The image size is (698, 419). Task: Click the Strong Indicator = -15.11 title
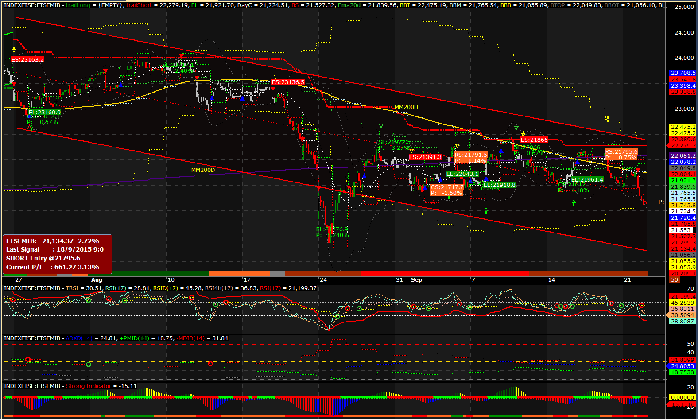[101, 386]
